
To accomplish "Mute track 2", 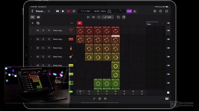I will pos(38,39).
